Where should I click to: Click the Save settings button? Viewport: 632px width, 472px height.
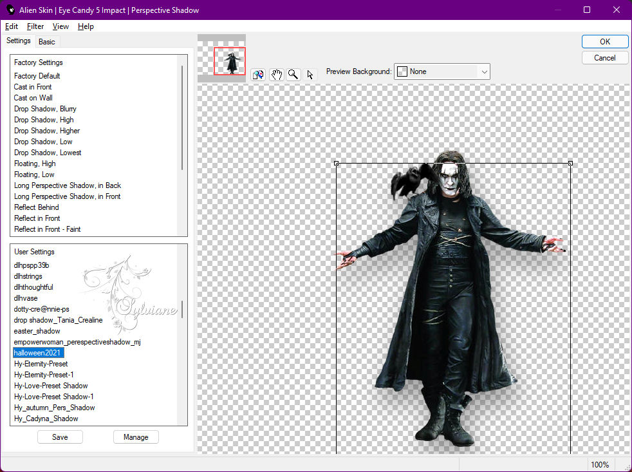pos(60,437)
